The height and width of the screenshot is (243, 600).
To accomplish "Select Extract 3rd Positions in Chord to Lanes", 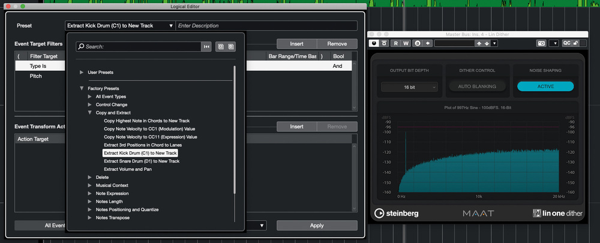I will (x=143, y=145).
